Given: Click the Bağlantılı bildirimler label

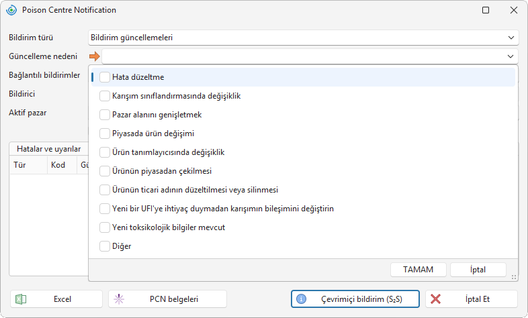Looking at the screenshot, I should [x=44, y=75].
